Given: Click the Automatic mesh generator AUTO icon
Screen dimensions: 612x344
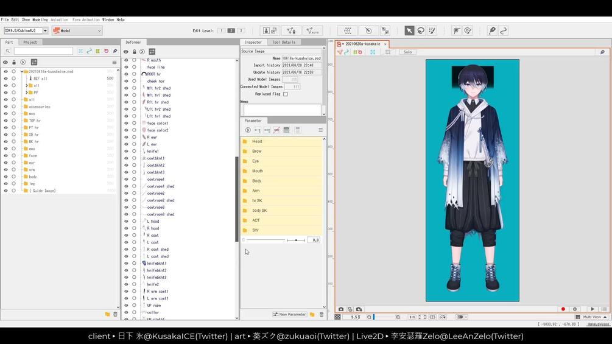Looking at the screenshot, I should click(312, 30).
